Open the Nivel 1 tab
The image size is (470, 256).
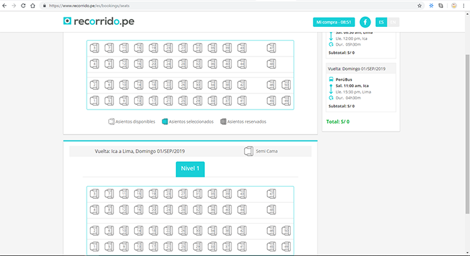190,169
